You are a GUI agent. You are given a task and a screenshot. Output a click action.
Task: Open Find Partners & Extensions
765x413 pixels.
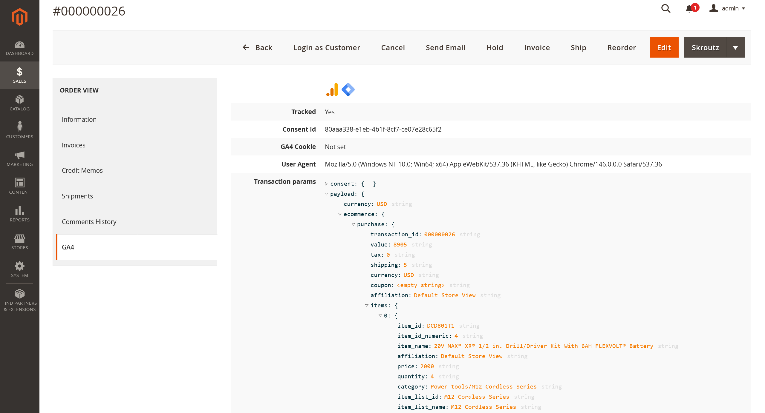[x=19, y=300]
